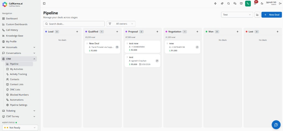
Task: Click the CallKarma.ai logo
Action: pyautogui.click(x=5, y=4)
